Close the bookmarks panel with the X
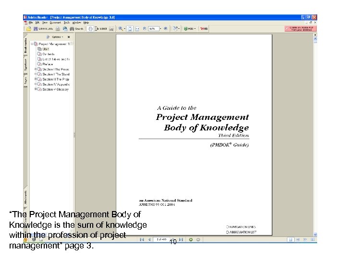This screenshot has width=346, height=259. pos(69,37)
